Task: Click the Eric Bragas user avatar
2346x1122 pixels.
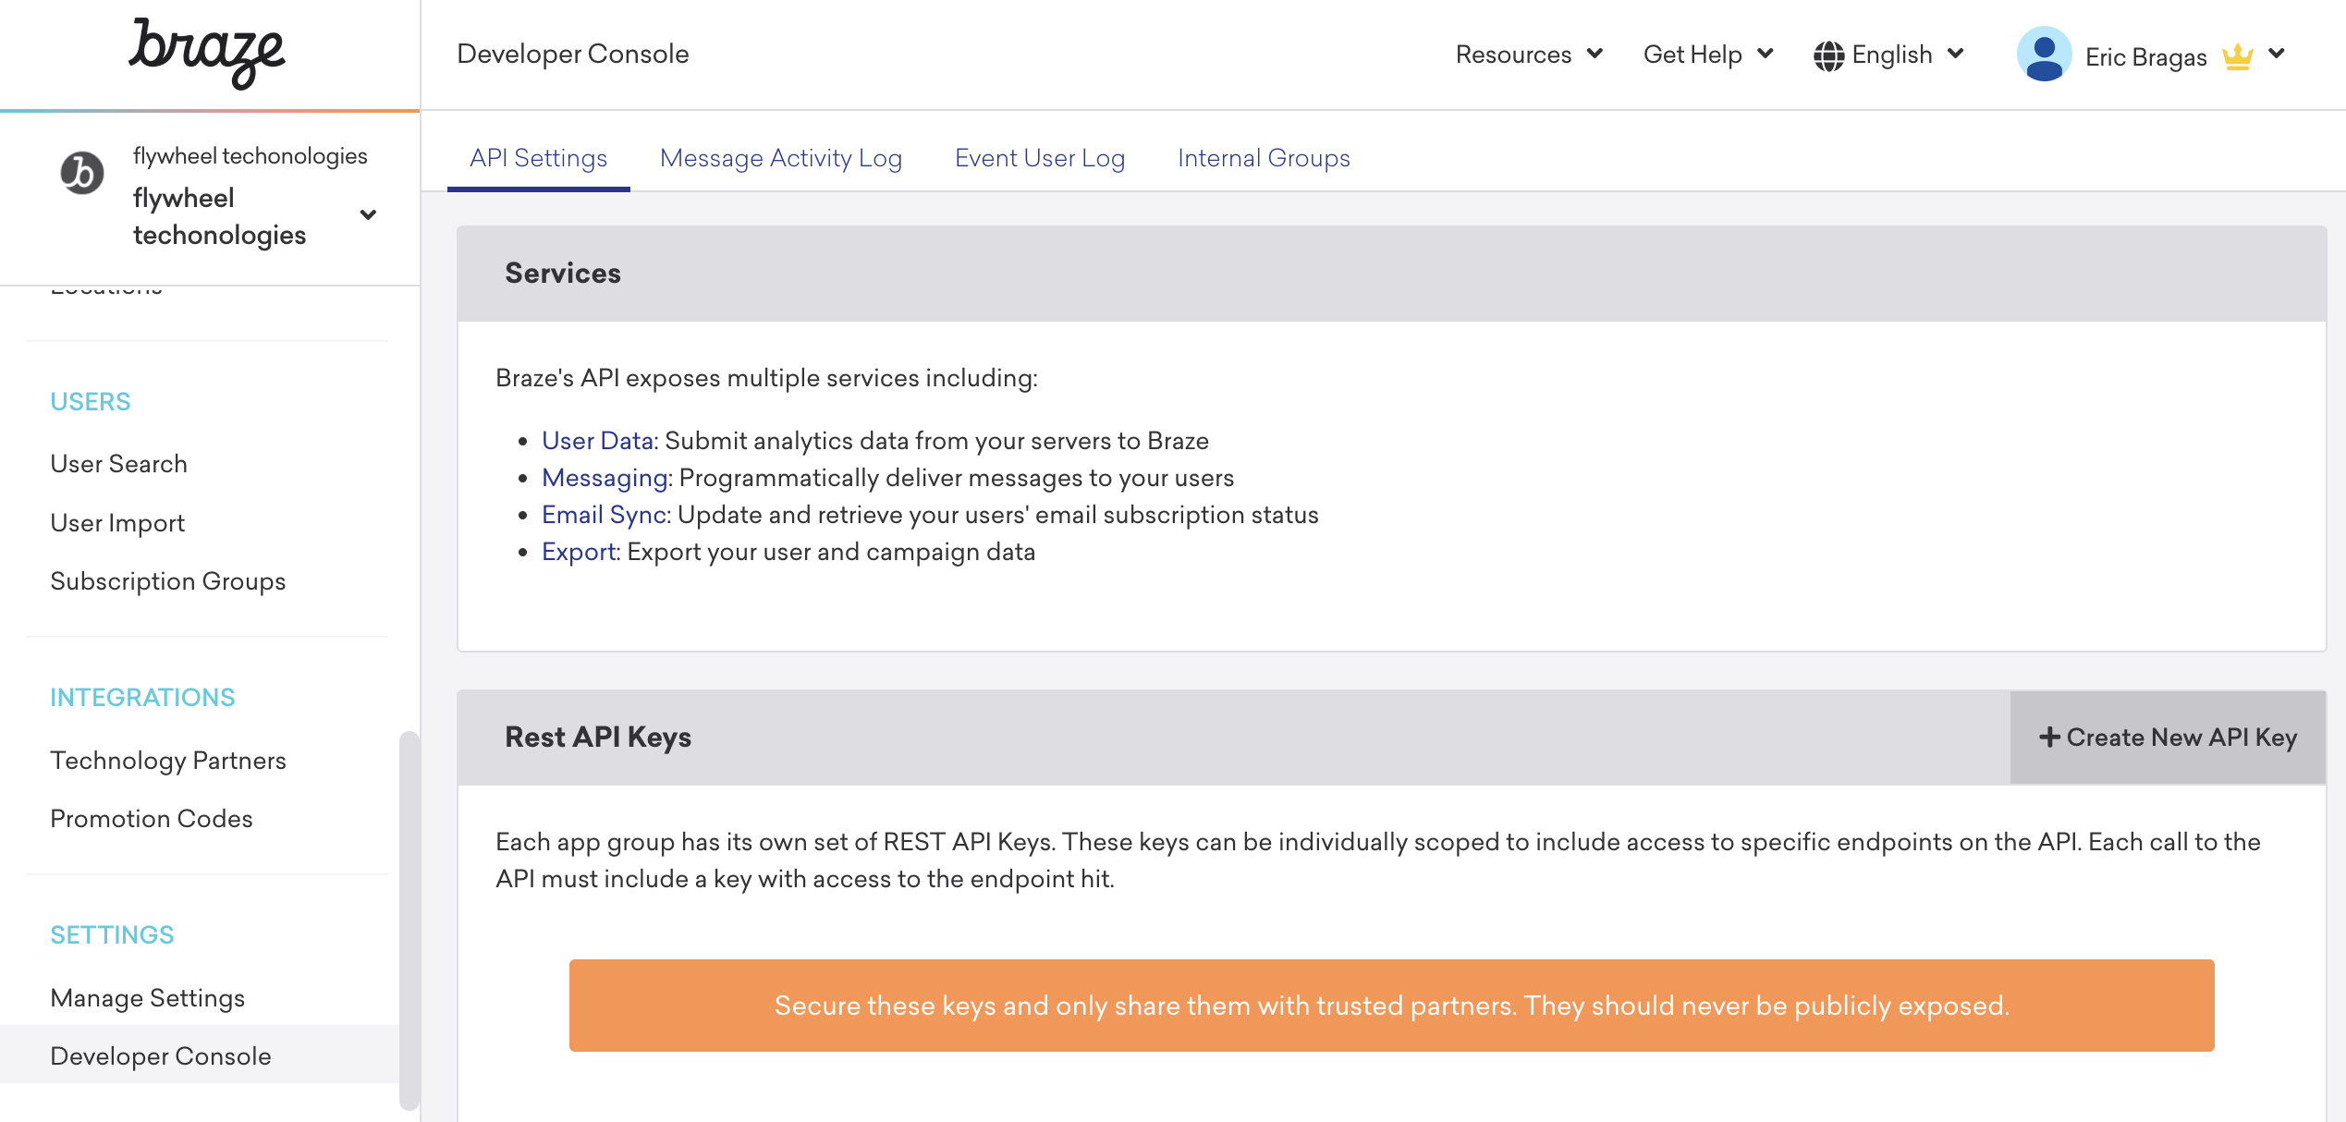Action: (x=2044, y=54)
